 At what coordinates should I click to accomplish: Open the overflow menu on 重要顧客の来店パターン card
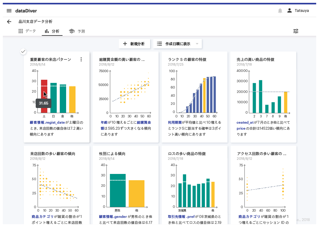point(81,59)
